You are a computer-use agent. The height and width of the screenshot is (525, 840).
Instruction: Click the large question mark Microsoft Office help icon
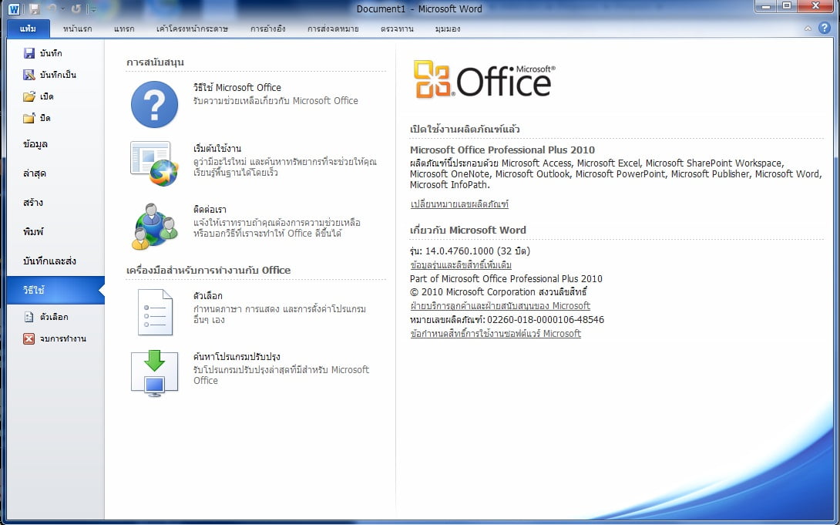(x=154, y=105)
